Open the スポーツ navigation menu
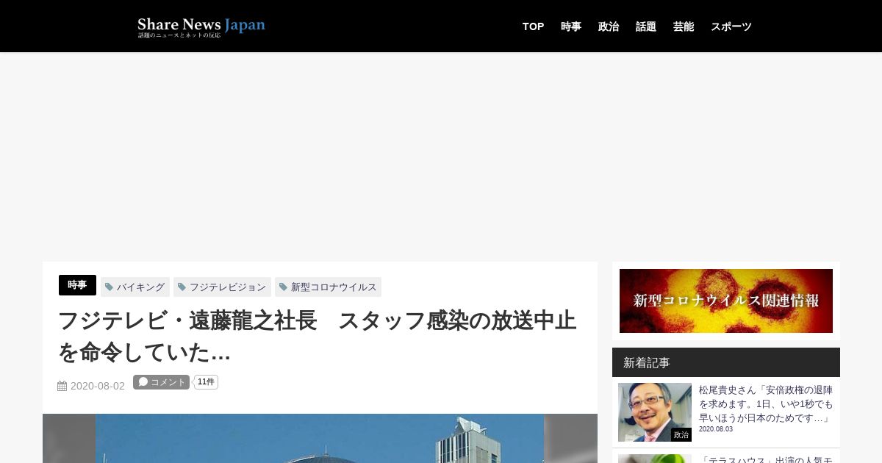 point(731,26)
